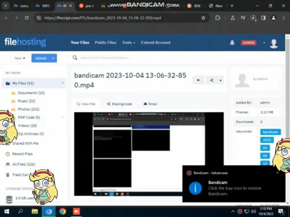Image resolution: width=290 pixels, height=217 pixels.
Task: Open the Chrome downloads icon
Action: pos(253,18)
